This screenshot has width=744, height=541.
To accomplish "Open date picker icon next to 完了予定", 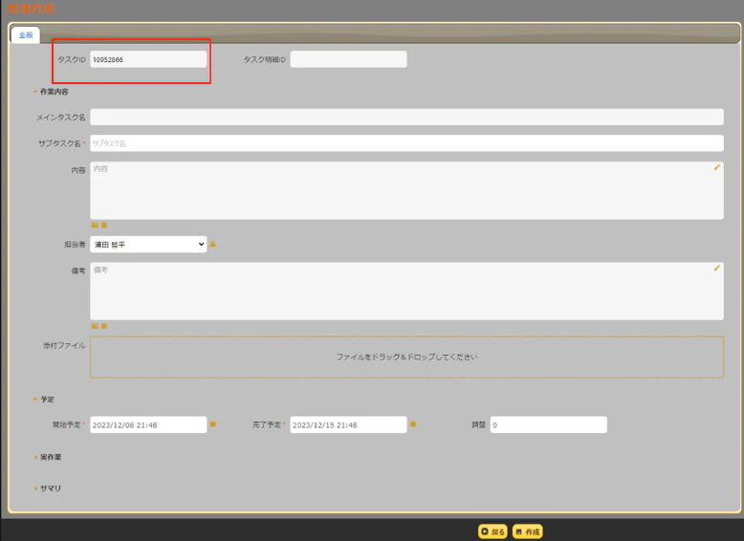I will [x=413, y=424].
